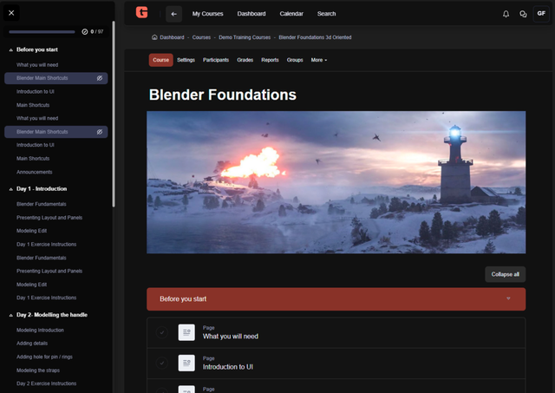
Task: Open Calendar in top navigation
Action: pos(291,14)
